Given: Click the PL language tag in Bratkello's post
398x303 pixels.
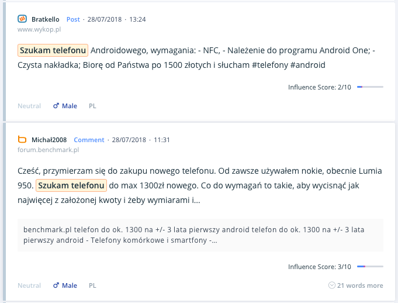Looking at the screenshot, I should [92, 106].
